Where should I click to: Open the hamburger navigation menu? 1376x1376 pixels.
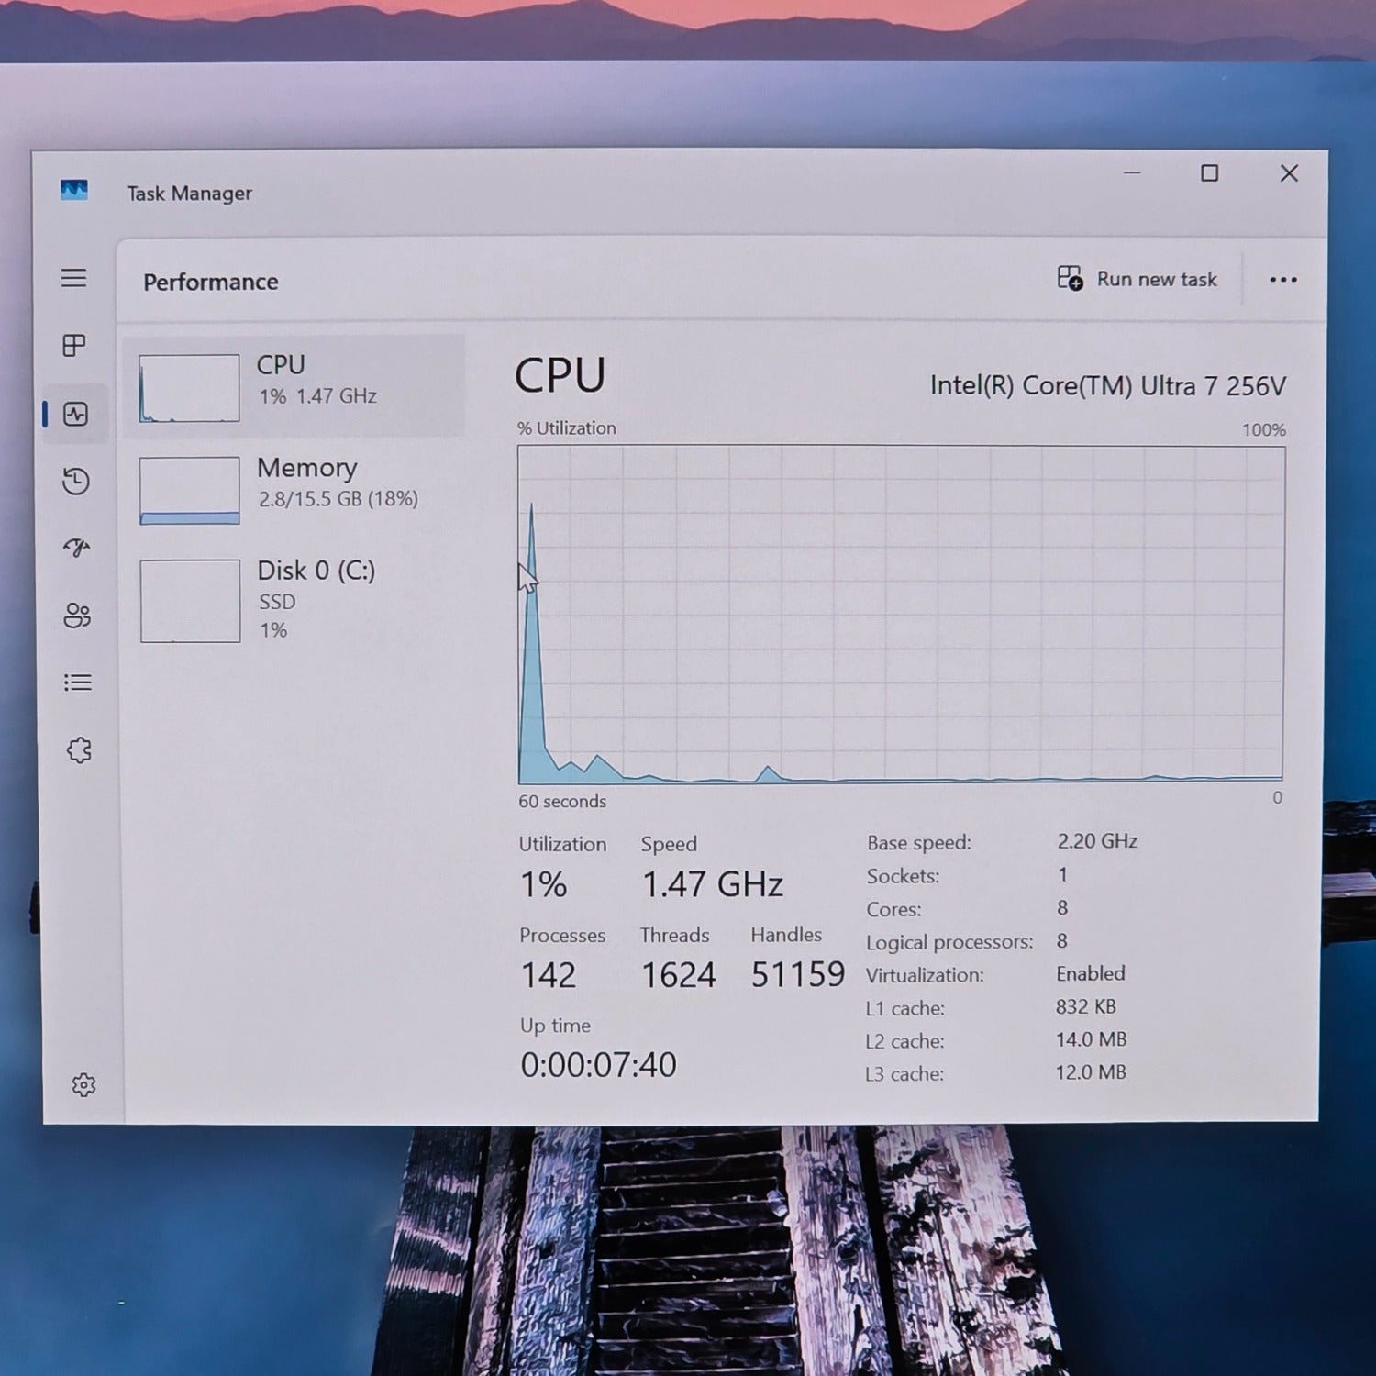tap(74, 278)
